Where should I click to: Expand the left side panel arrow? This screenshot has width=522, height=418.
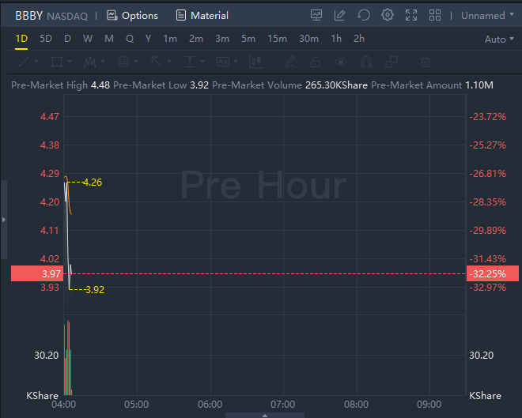4,220
